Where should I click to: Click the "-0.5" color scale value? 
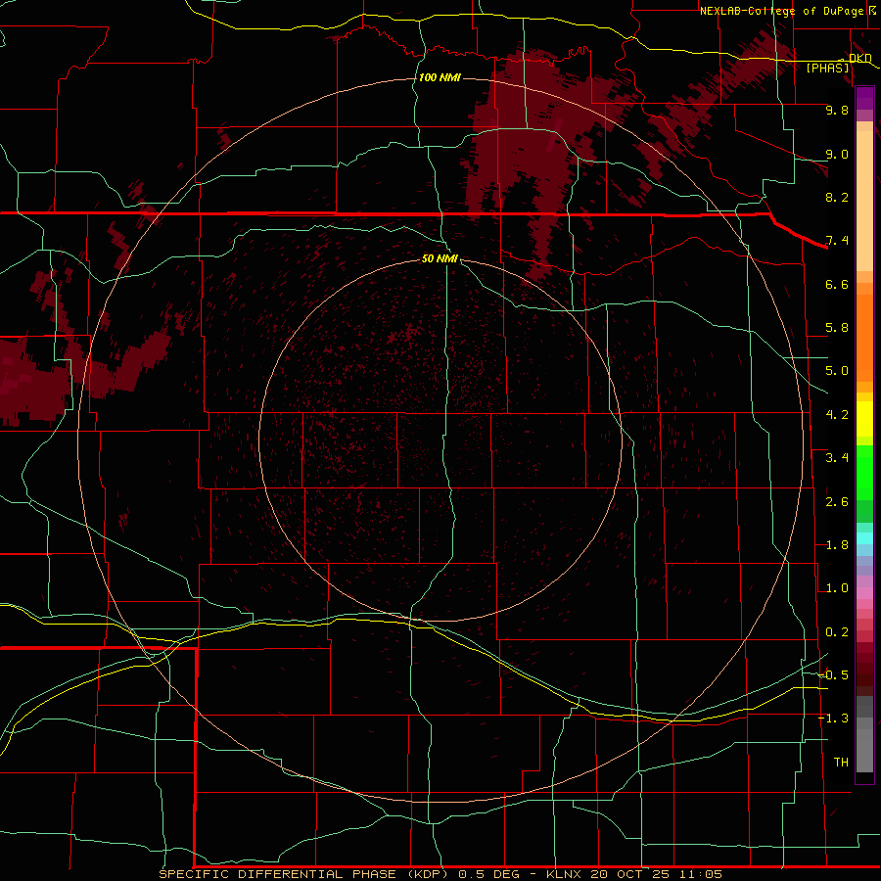[x=834, y=675]
